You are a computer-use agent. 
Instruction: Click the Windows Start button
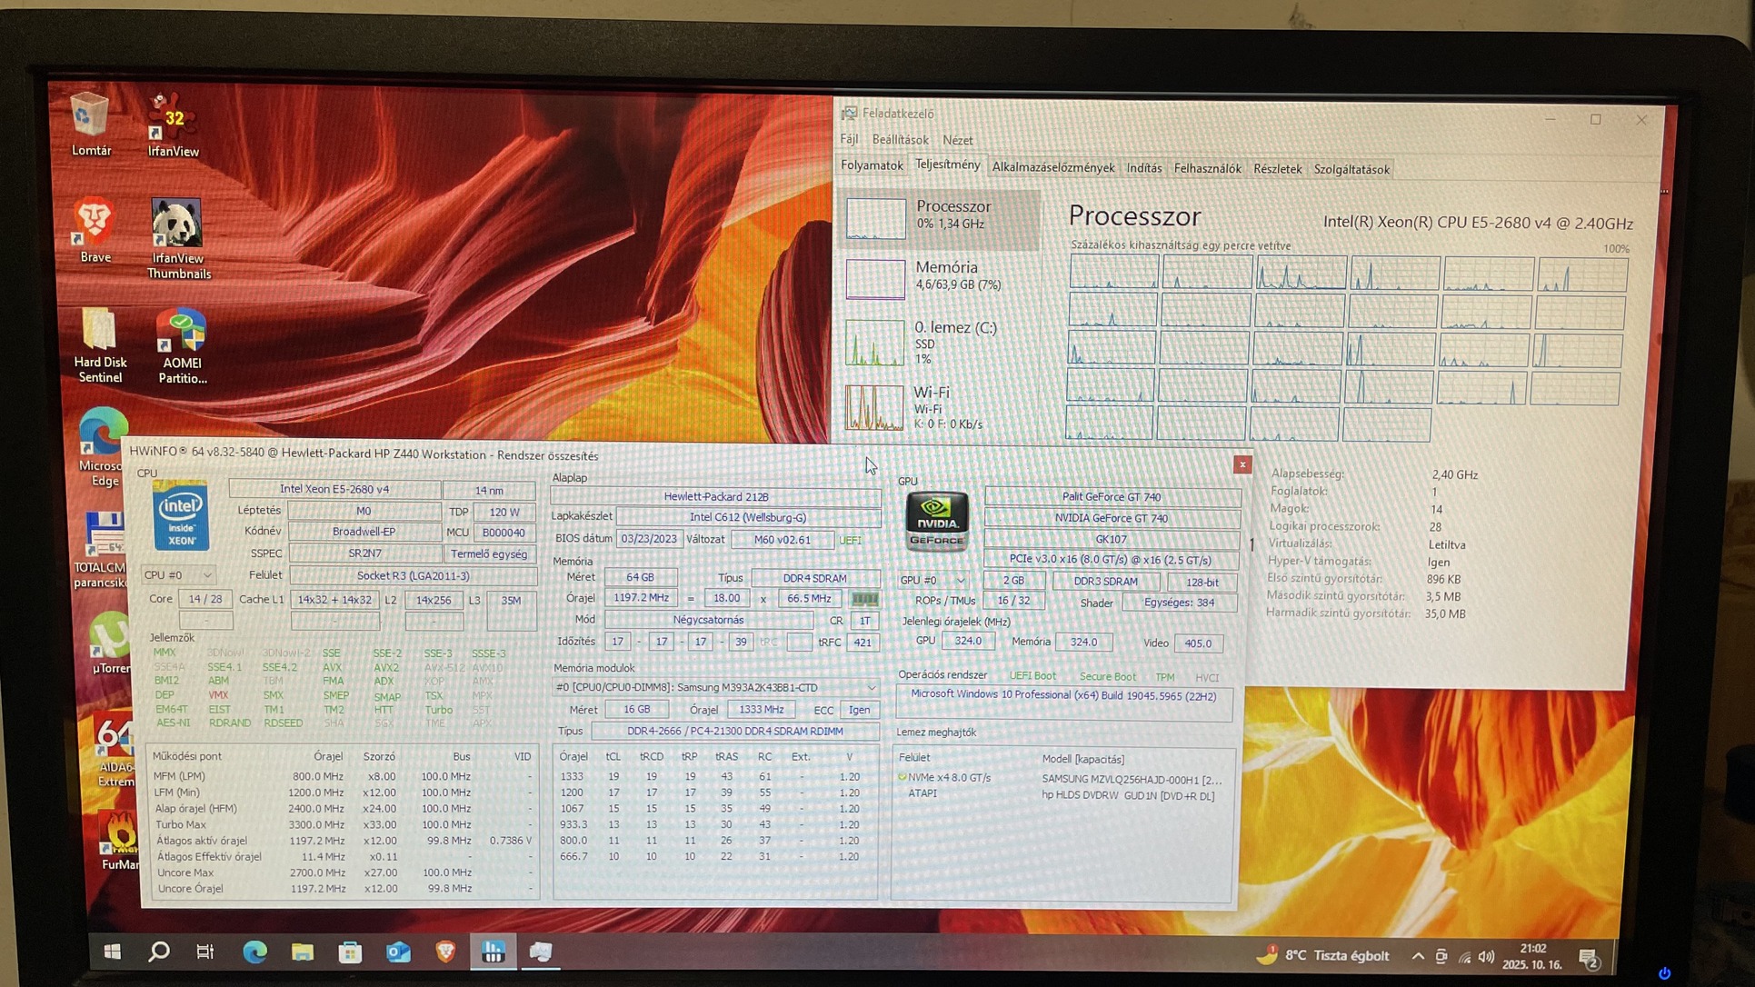112,952
